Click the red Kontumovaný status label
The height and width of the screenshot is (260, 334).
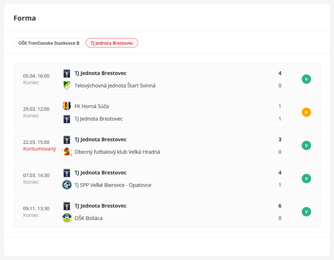click(40, 149)
